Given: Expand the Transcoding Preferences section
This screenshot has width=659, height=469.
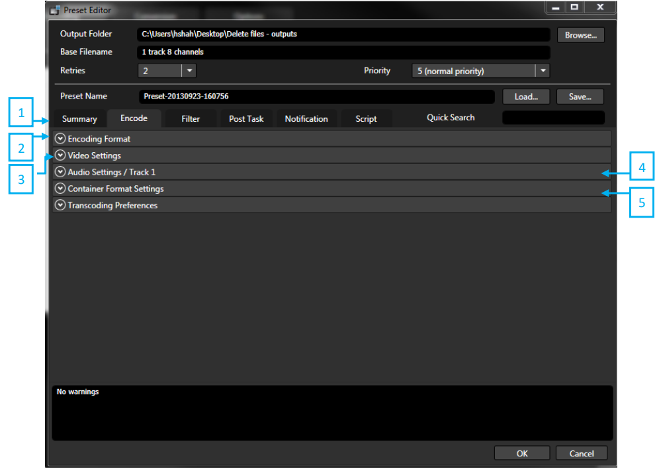Looking at the screenshot, I should point(60,205).
